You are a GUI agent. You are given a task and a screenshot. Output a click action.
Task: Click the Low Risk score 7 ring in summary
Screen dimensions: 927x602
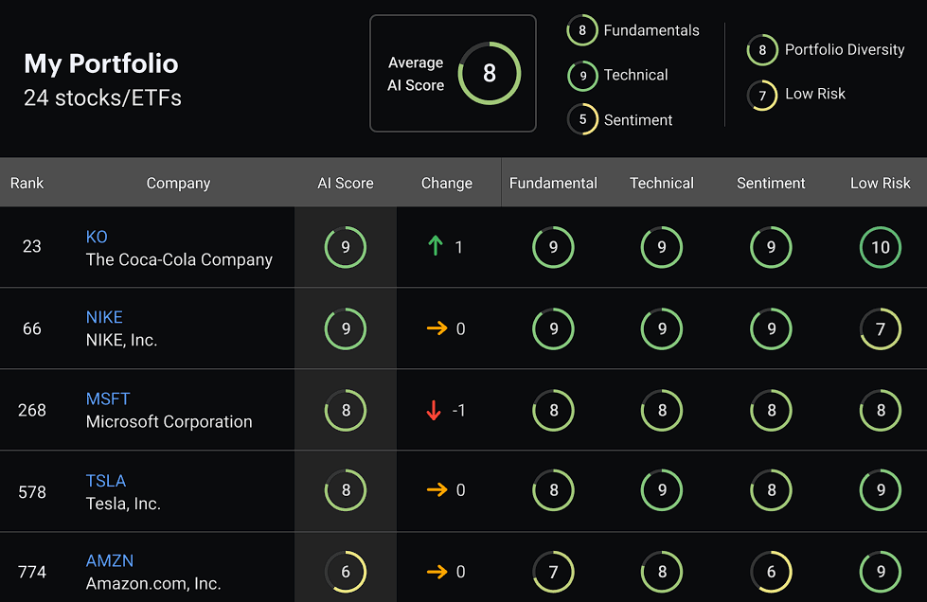point(762,95)
